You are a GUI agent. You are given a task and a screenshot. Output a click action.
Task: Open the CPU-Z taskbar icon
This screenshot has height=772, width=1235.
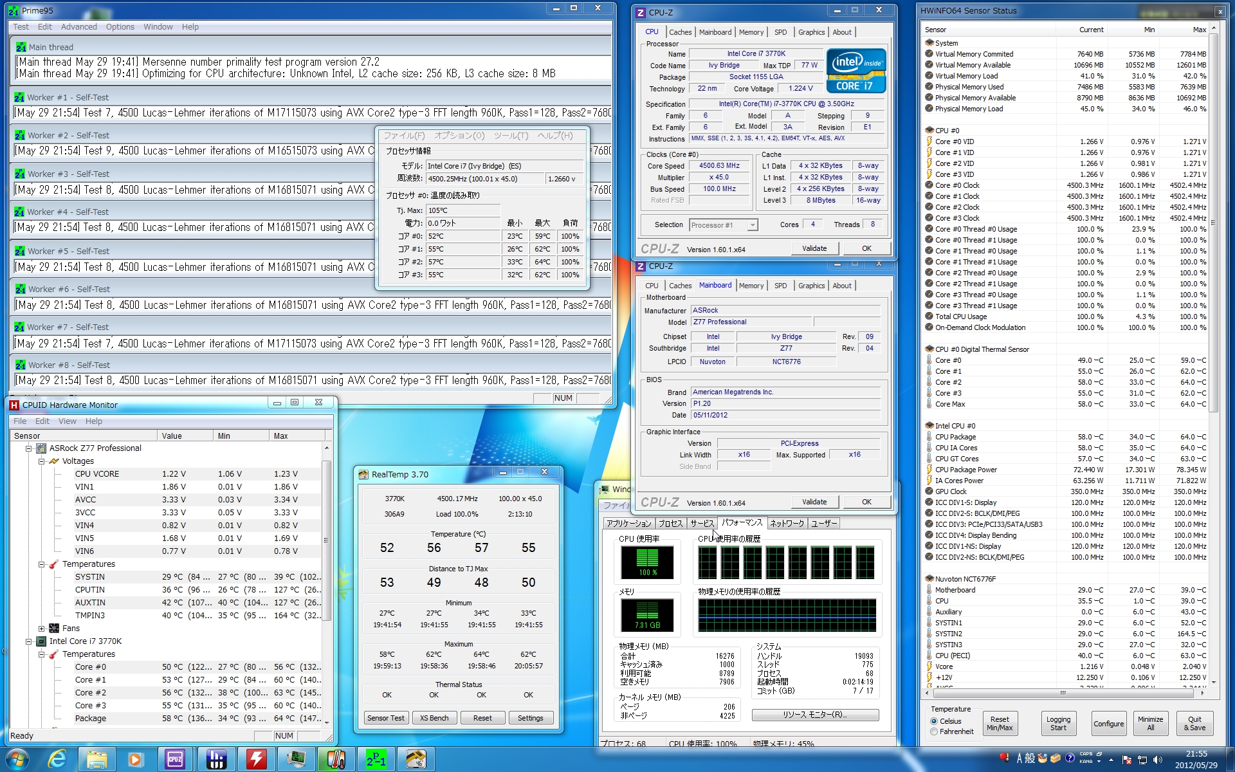(x=174, y=759)
